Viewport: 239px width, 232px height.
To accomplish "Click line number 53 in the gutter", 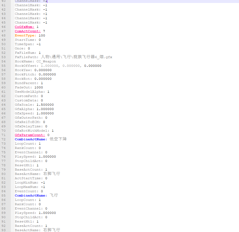I will [x=4, y=57].
